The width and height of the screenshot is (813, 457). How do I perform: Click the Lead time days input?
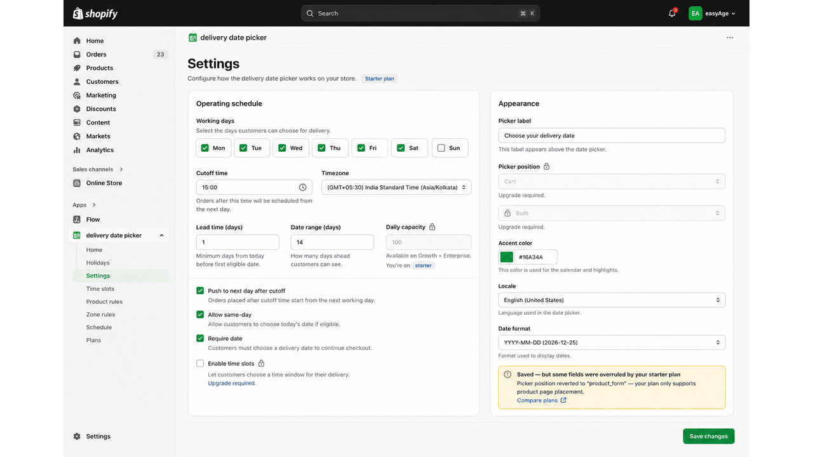tap(238, 242)
